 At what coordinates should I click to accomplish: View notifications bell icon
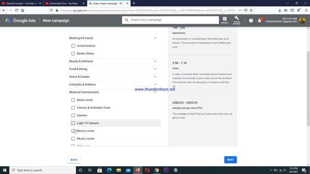pos(260,20)
